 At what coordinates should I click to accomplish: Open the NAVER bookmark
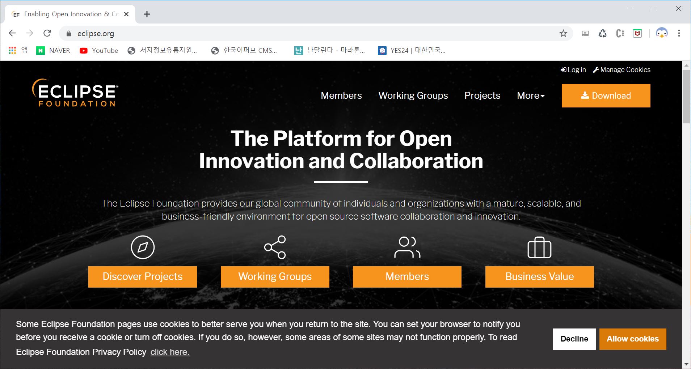[53, 51]
